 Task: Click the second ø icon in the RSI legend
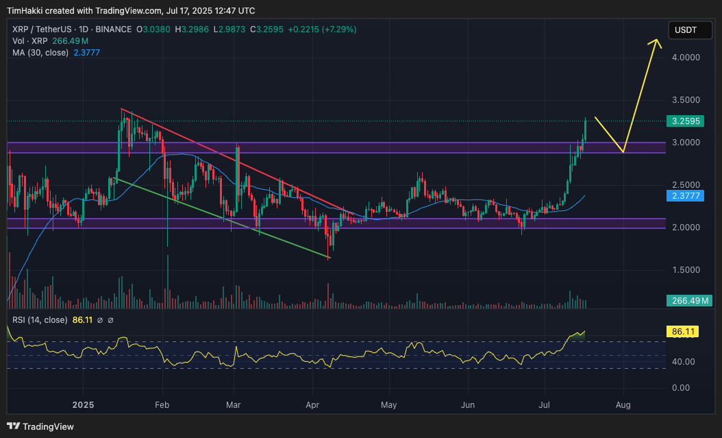112,319
